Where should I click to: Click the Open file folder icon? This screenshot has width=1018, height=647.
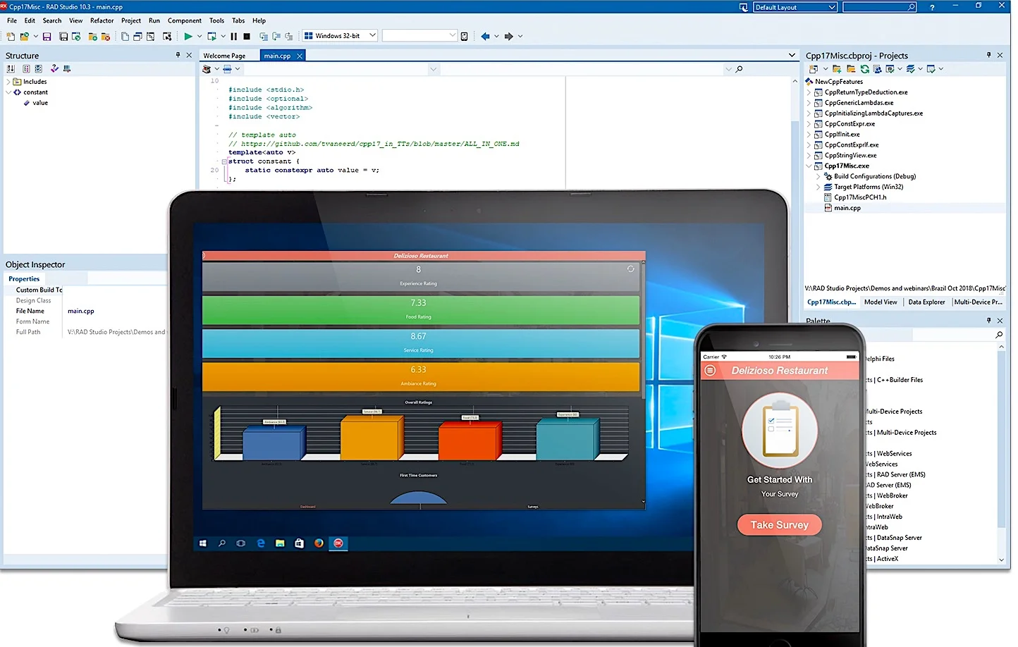[25, 36]
